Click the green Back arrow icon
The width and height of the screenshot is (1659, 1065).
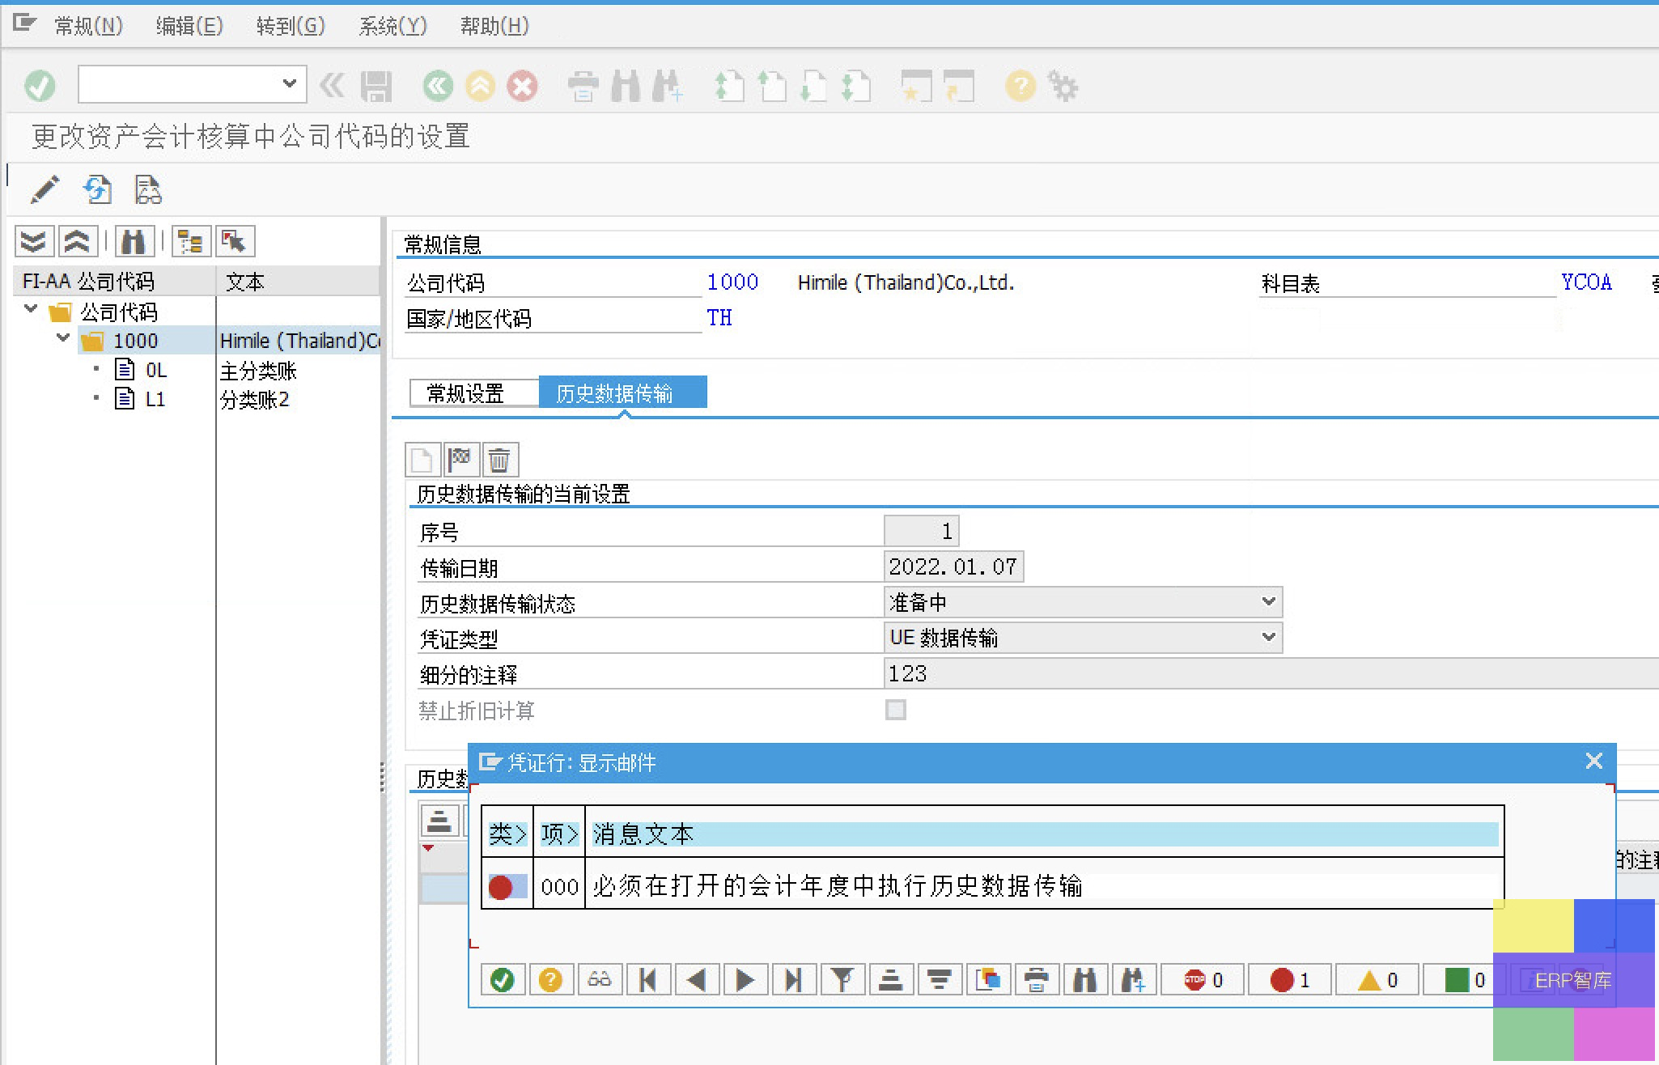438,86
